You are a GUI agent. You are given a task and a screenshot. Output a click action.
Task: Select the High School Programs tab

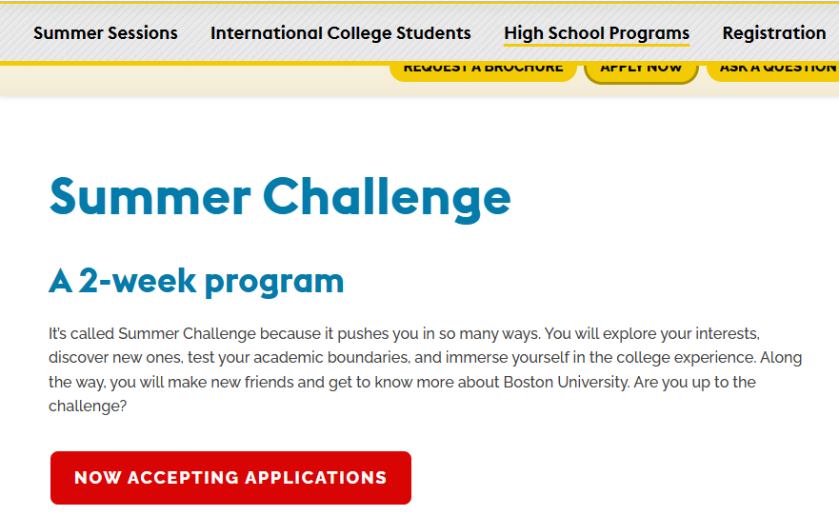point(596,33)
